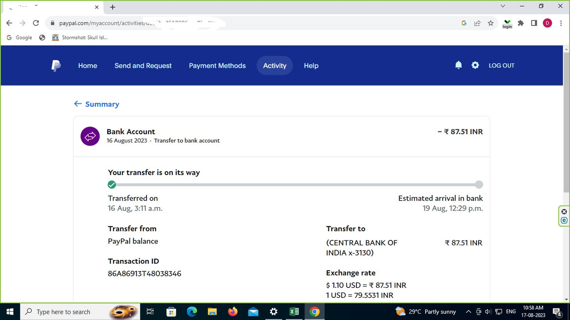Click the green completed checkmark marker
Image resolution: width=570 pixels, height=320 pixels.
(x=112, y=184)
